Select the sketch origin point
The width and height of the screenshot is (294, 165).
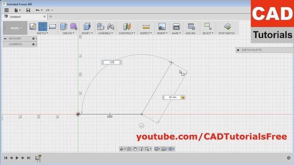point(78,114)
